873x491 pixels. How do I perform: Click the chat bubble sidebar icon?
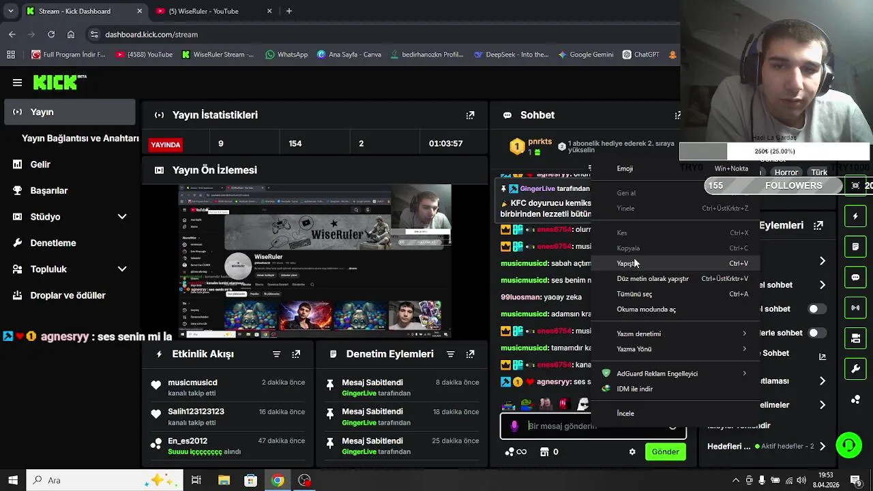click(855, 278)
